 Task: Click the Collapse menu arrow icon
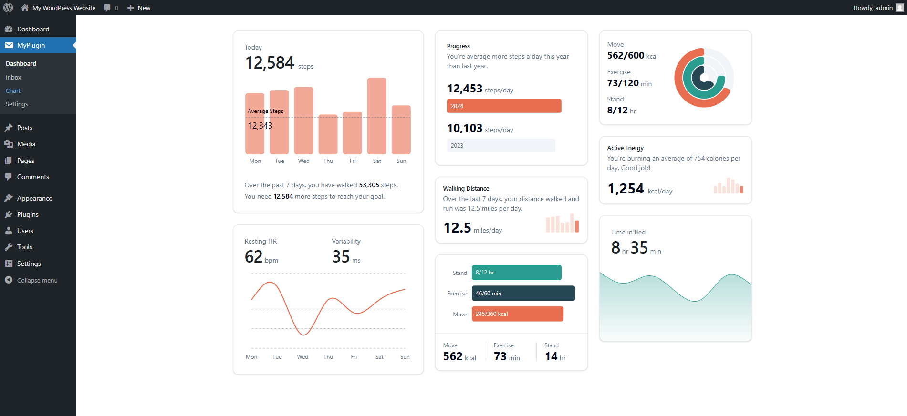click(x=9, y=280)
